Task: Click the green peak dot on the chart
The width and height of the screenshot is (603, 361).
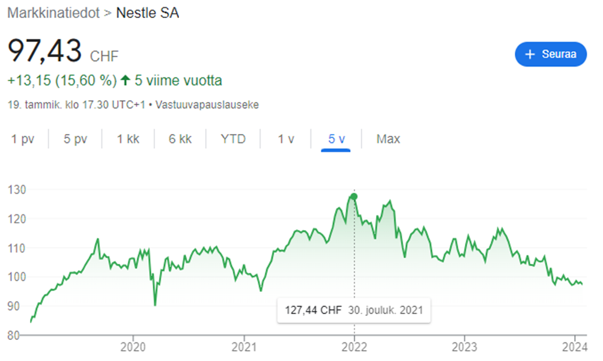Action: point(354,196)
